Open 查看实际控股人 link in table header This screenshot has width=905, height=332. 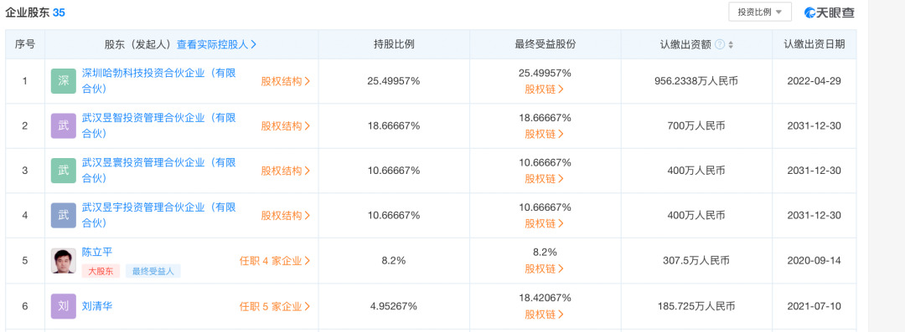click(217, 44)
